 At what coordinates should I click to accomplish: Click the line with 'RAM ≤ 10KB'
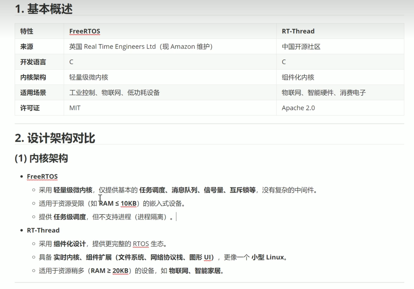[x=112, y=203]
